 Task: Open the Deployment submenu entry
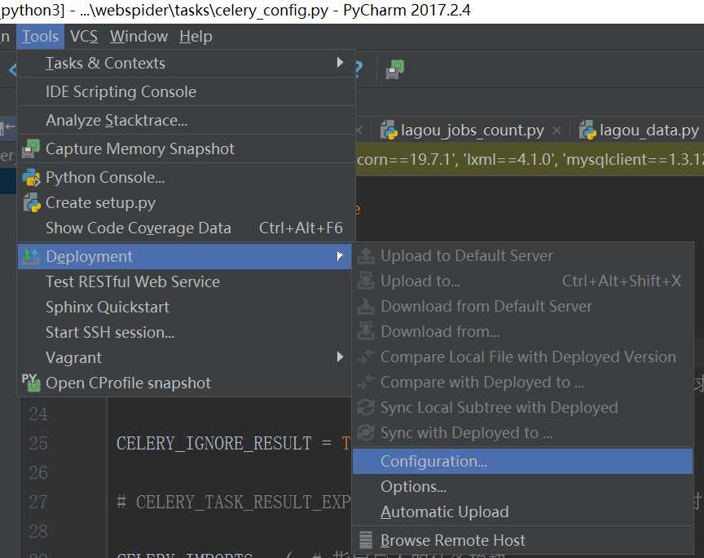click(184, 256)
